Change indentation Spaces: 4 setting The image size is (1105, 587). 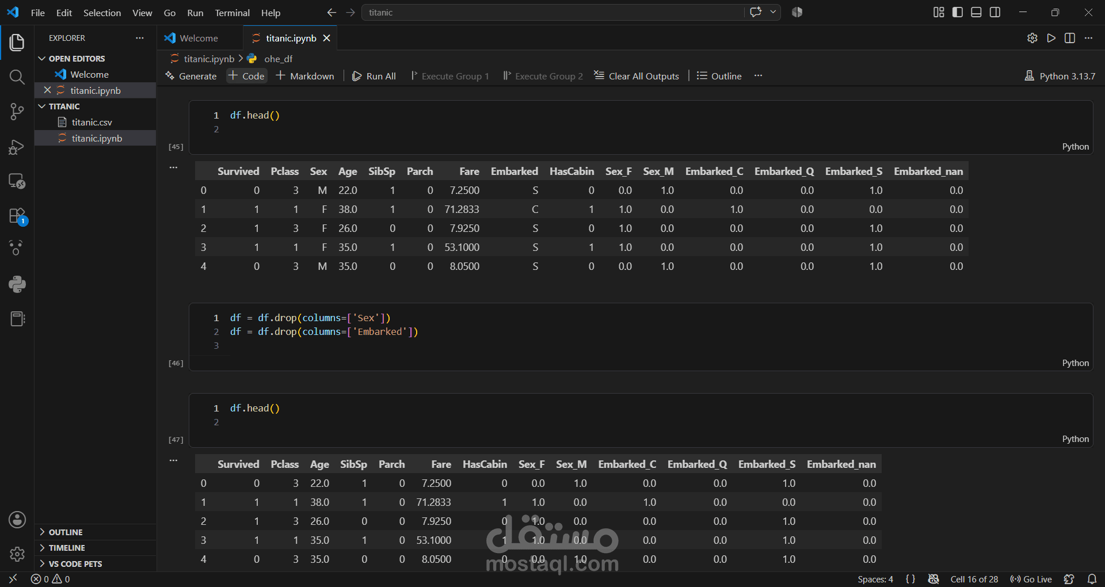(x=875, y=579)
